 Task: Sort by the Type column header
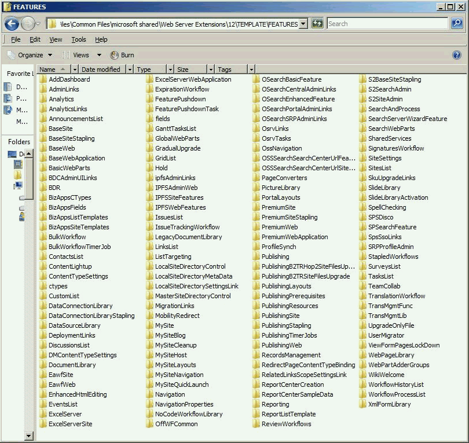[x=151, y=69]
